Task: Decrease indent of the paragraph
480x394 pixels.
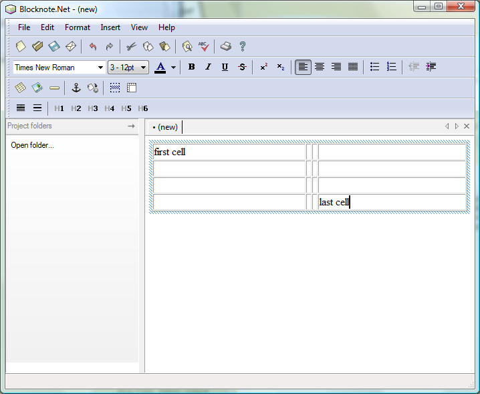Action: [x=414, y=67]
